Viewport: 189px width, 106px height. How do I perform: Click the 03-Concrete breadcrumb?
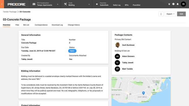click(x=25, y=12)
